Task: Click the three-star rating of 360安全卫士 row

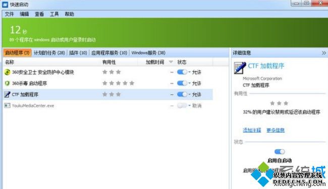Action: [x=112, y=72]
